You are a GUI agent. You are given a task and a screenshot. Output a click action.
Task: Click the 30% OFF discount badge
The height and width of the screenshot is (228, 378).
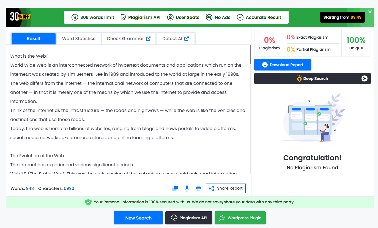point(20,17)
